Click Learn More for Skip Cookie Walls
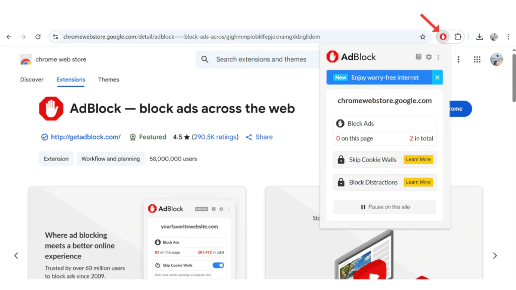 pos(418,160)
